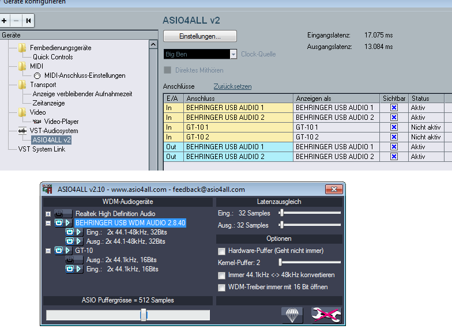The image size is (452, 333).
Task: Select VST System Link tree item
Action: click(42, 149)
